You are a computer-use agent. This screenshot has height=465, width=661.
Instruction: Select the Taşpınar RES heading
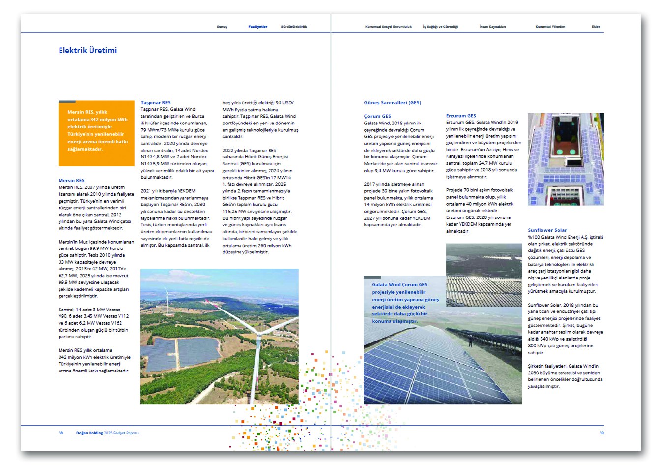tap(155, 103)
